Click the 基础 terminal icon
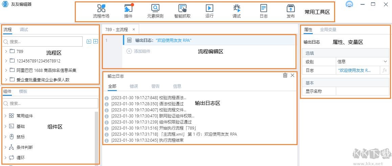Viewport: 392px width, 166px height. (x=12, y=126)
